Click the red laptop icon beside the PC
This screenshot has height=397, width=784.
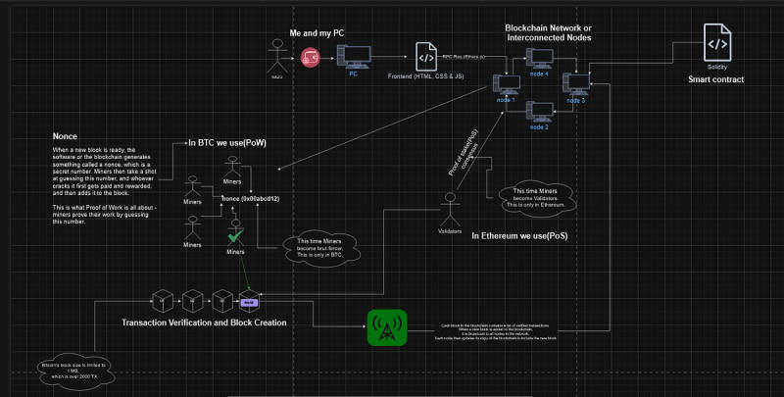point(311,59)
